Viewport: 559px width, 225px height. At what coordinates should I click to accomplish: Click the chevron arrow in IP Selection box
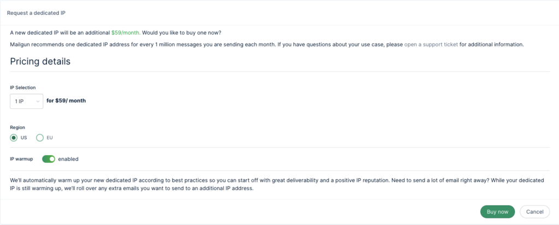click(x=38, y=101)
